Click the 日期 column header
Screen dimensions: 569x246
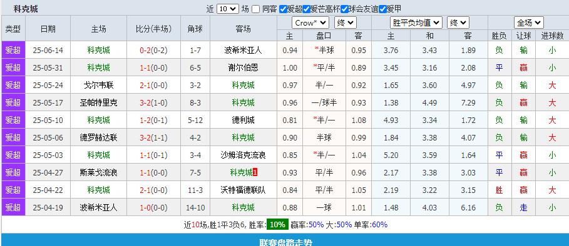click(48, 29)
